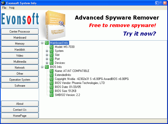Screen dimensions: 168x124
Task: Click the 'Try it now?' banner text
Action: click(x=139, y=34)
